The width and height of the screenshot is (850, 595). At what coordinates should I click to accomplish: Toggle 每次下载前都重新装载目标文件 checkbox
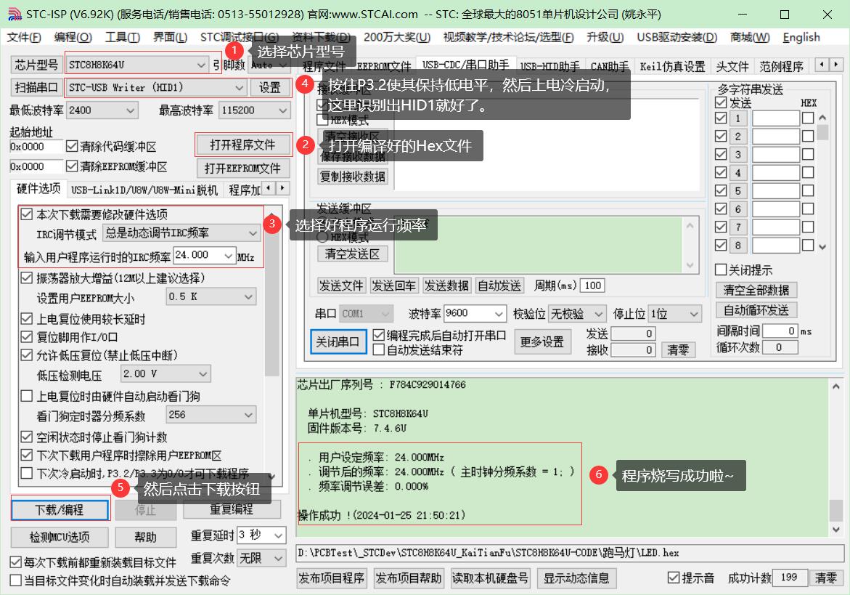pos(16,562)
